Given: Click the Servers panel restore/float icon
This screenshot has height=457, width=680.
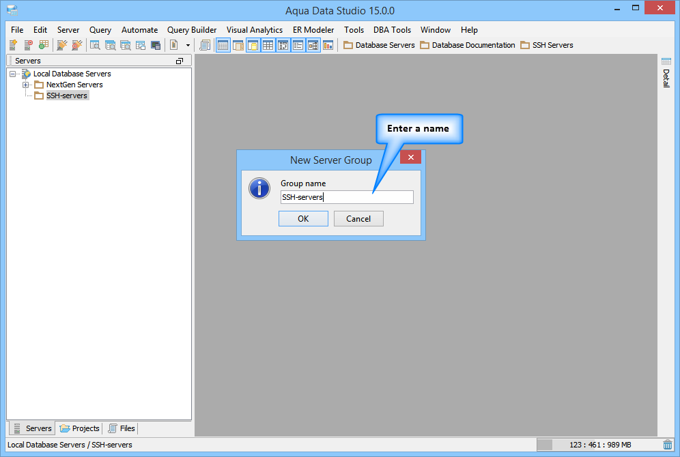Looking at the screenshot, I should coord(179,61).
